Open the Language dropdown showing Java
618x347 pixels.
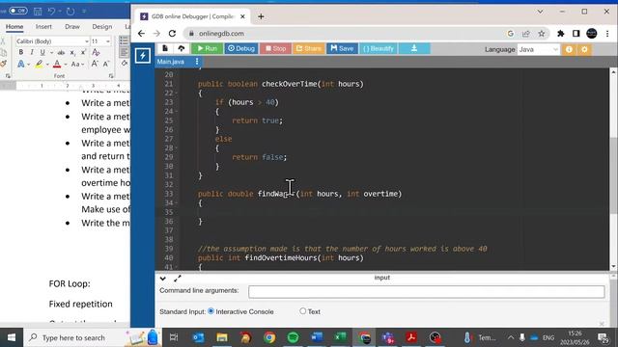coord(539,49)
